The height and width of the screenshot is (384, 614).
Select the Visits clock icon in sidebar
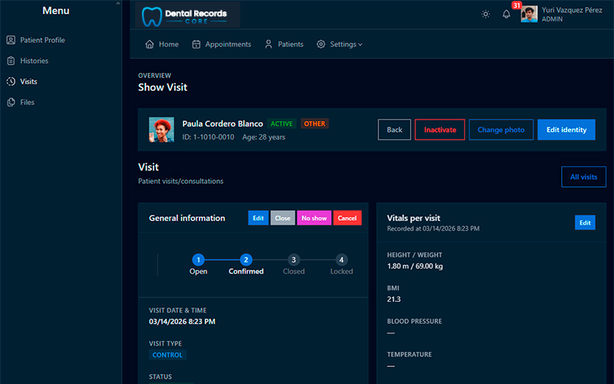pos(11,81)
